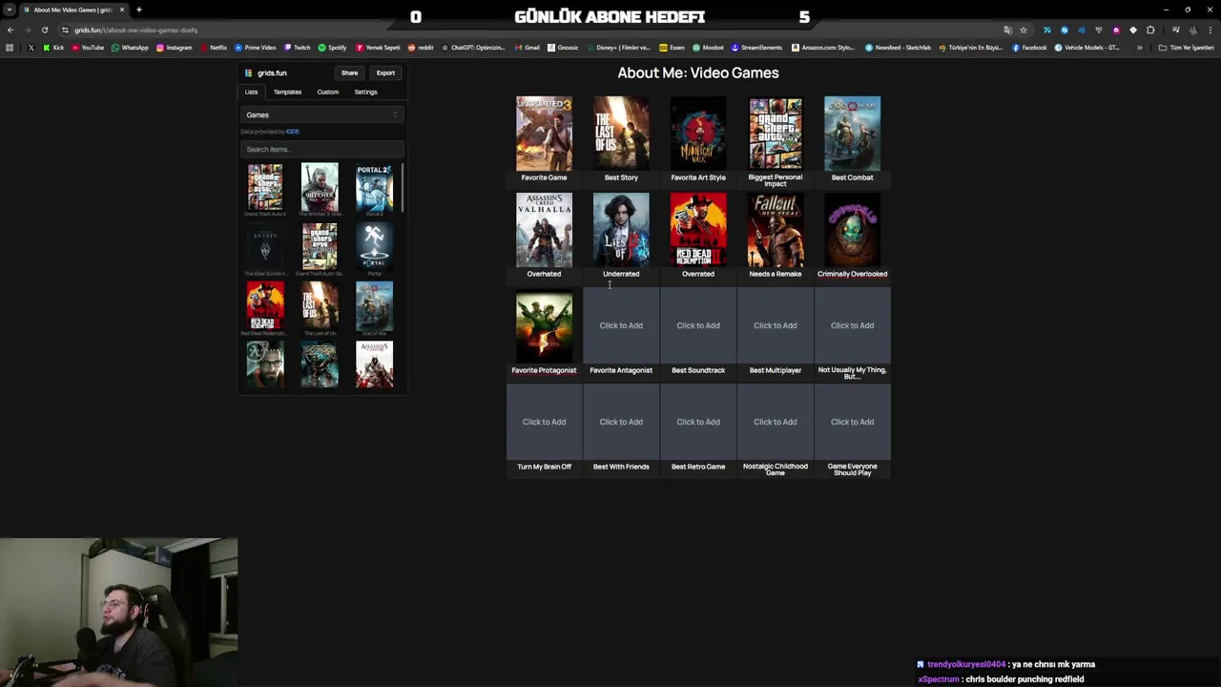
Task: Open the Gmail bookmark
Action: [x=527, y=48]
